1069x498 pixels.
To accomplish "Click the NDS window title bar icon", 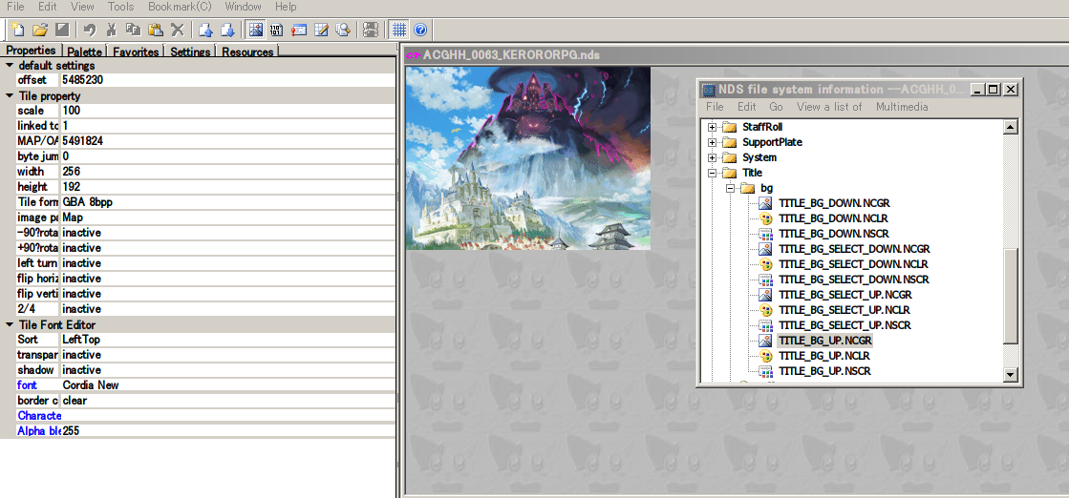I will 709,90.
